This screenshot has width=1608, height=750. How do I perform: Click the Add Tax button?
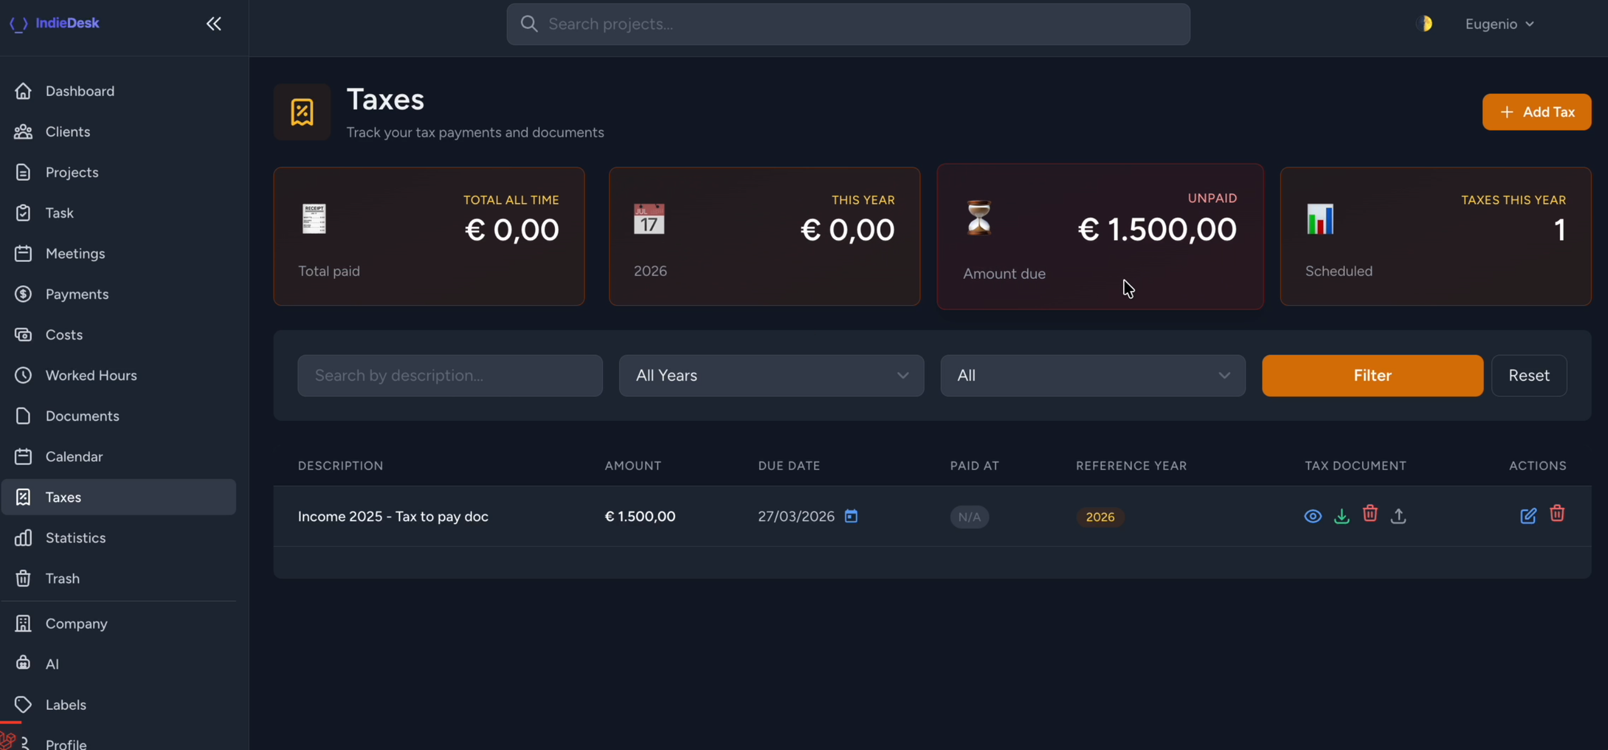coord(1537,112)
